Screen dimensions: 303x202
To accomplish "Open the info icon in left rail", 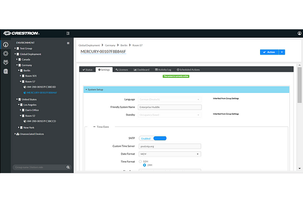I will point(6,44).
